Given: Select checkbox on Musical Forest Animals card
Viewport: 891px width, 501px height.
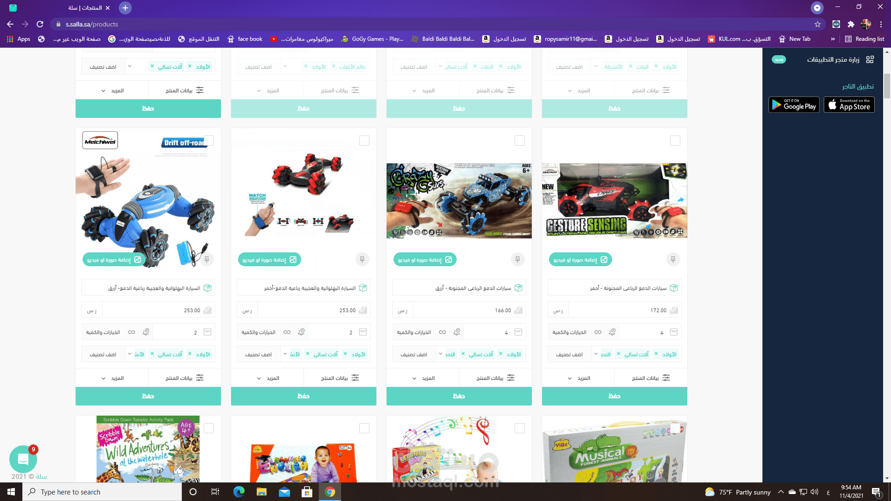Looking at the screenshot, I should coord(675,428).
